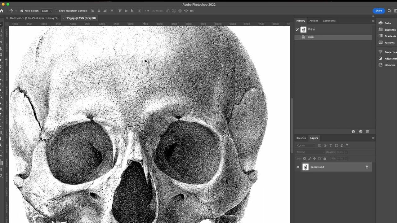Screen dimensions: 397x223
Task: Select the 95.jpg snapshot in History
Action: 333,29
